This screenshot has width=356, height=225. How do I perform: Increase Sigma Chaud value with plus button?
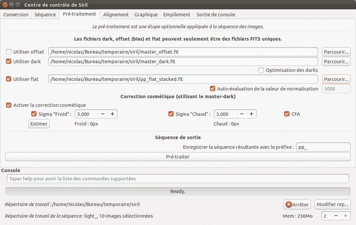pos(251,114)
